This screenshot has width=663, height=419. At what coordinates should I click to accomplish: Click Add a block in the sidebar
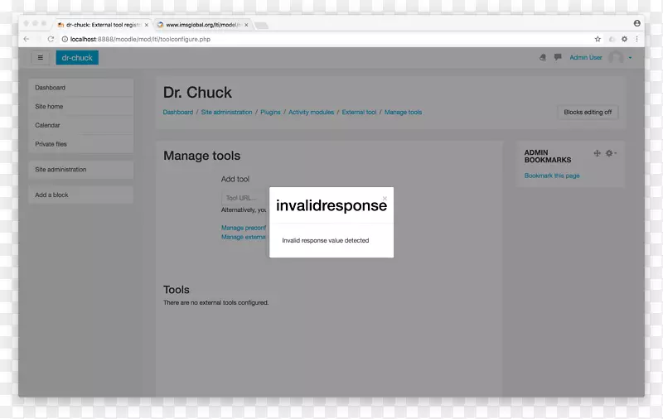pos(80,195)
